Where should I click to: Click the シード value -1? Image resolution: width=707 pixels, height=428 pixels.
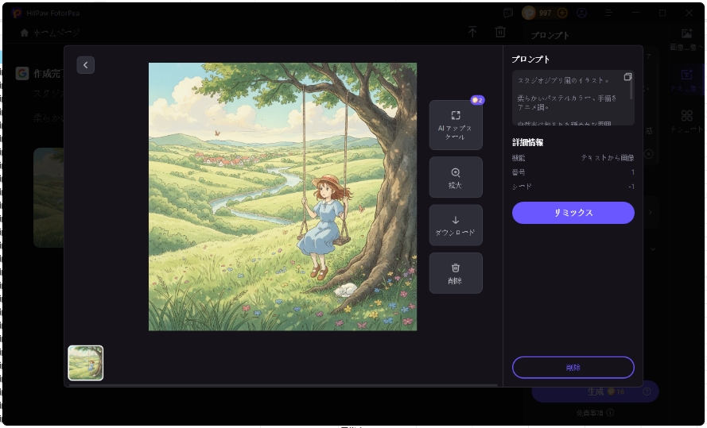tap(631, 187)
